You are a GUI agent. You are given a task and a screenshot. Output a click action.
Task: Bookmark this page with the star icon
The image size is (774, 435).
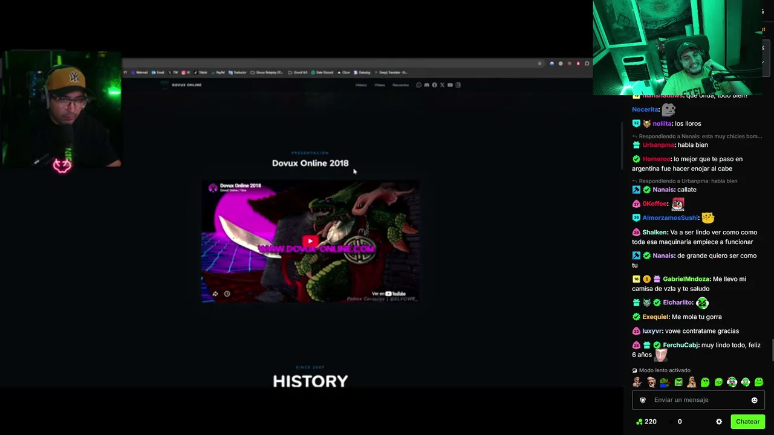pos(540,63)
